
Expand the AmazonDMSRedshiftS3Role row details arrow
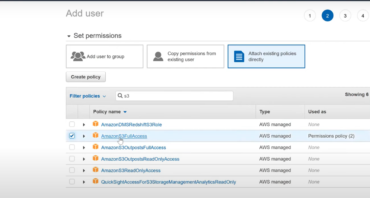point(84,125)
